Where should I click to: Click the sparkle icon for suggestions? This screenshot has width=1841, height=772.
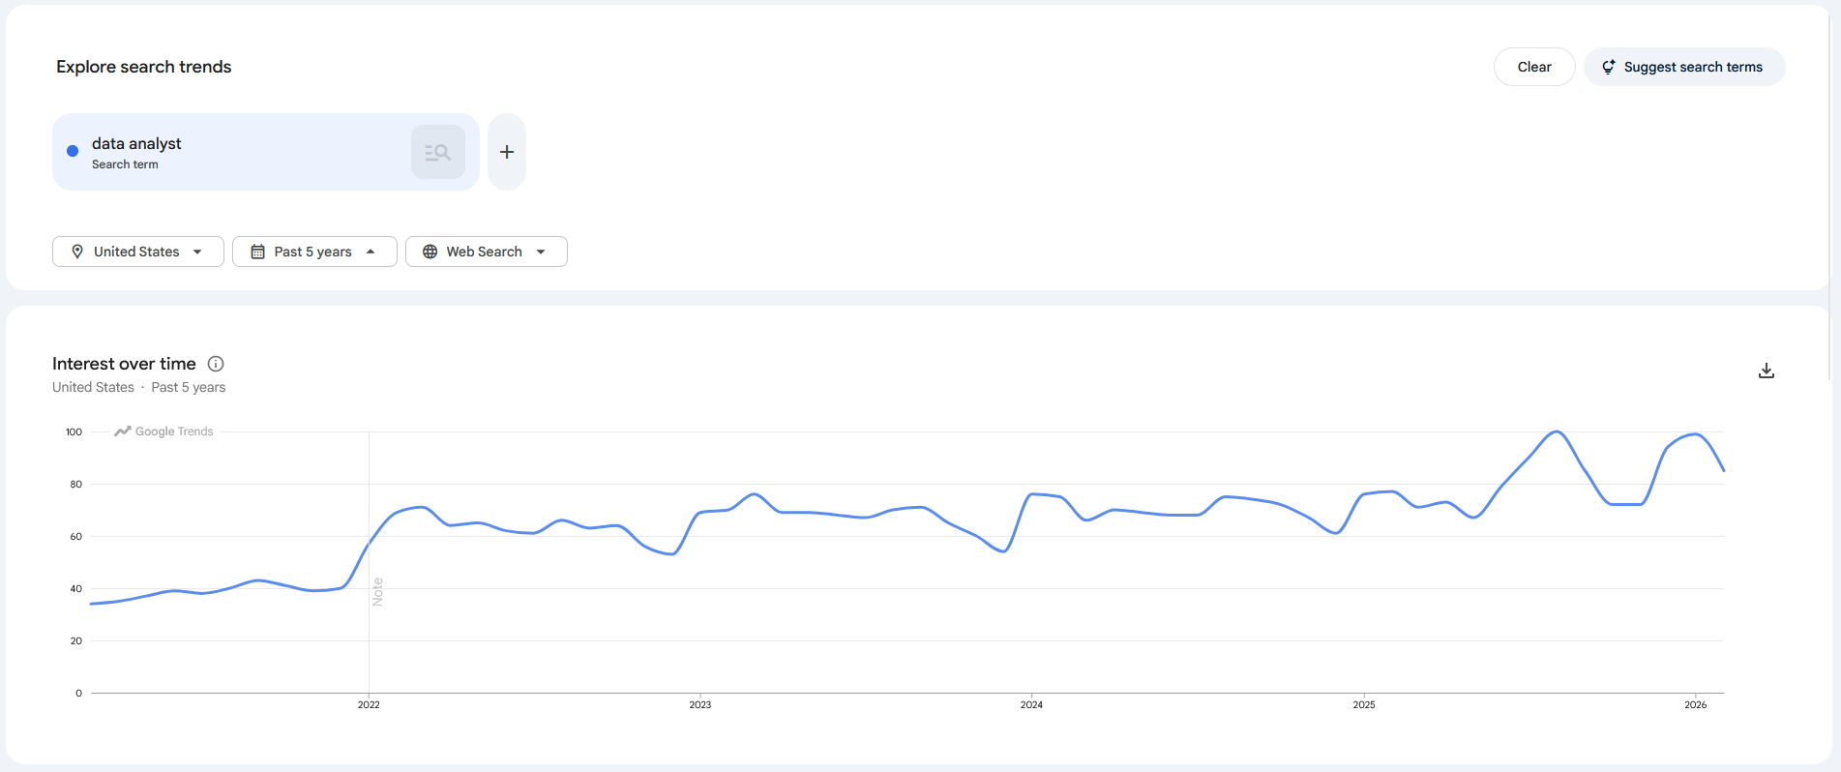click(x=1608, y=67)
